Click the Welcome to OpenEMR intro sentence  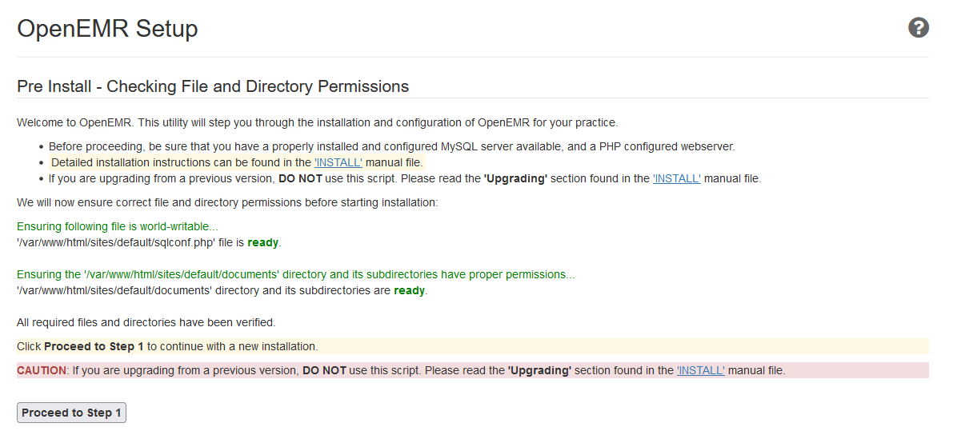[317, 122]
